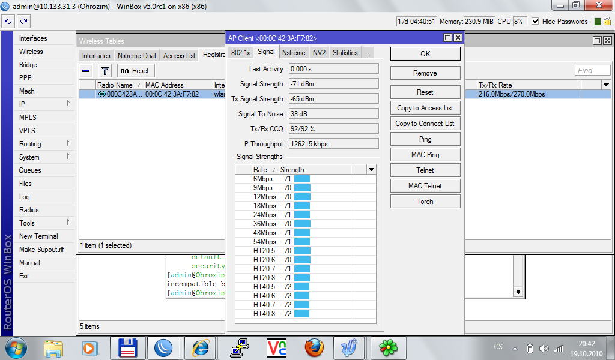The height and width of the screenshot is (360, 615).
Task: Open Windows Explorer folder icon in taskbar
Action: (53, 348)
